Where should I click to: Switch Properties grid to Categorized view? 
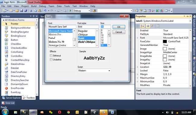pyautogui.click(x=138, y=26)
